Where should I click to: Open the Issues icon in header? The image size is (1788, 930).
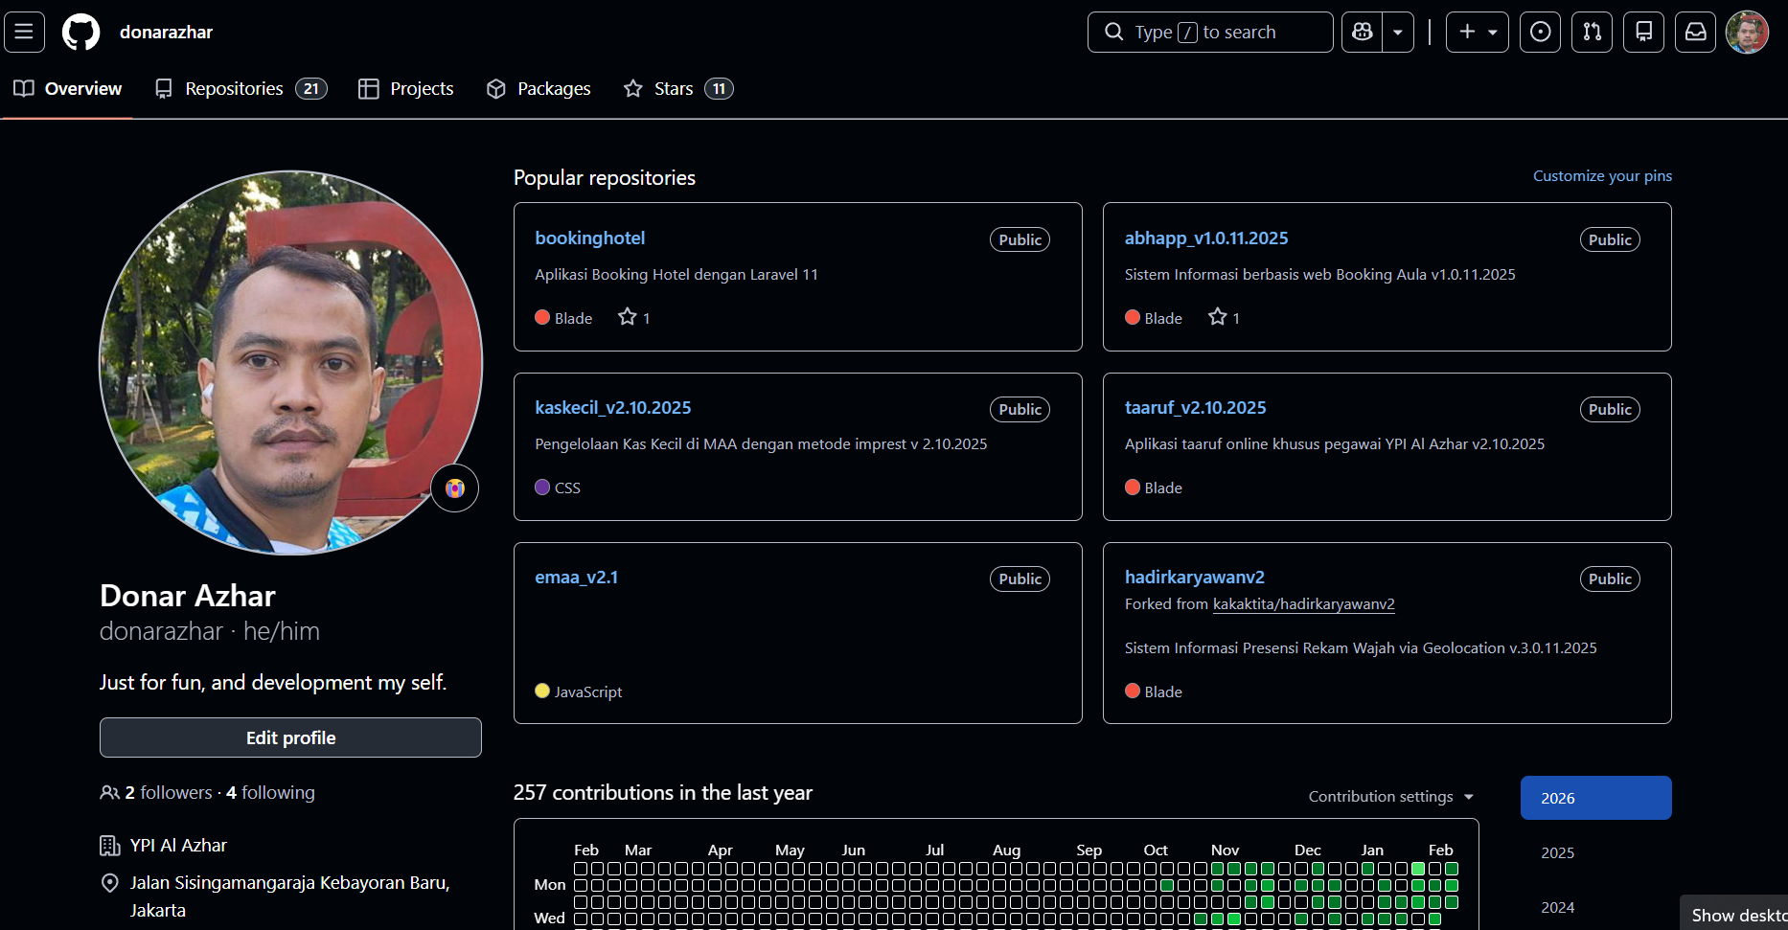(x=1540, y=32)
